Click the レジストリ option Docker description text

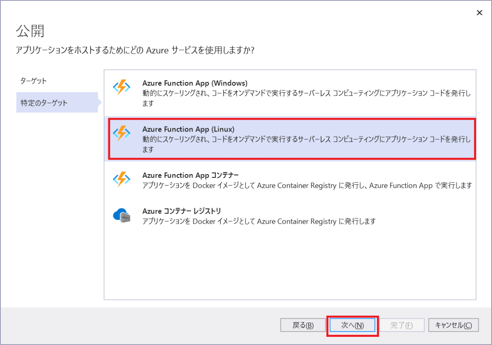click(x=259, y=222)
